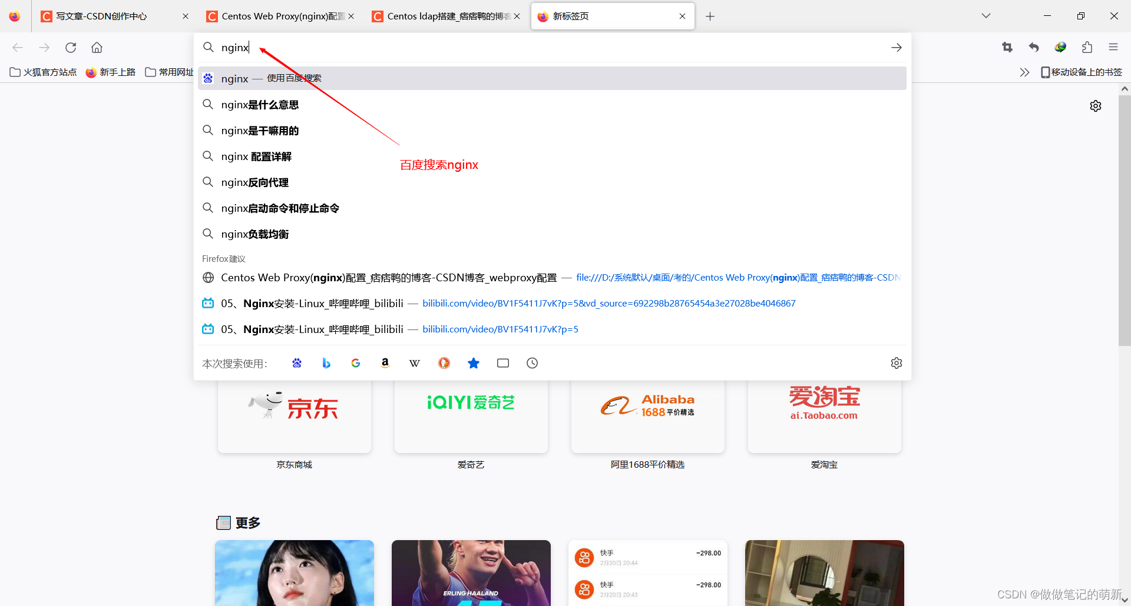Select suggestion nginx 配置详解
This screenshot has width=1131, height=606.
(x=552, y=157)
